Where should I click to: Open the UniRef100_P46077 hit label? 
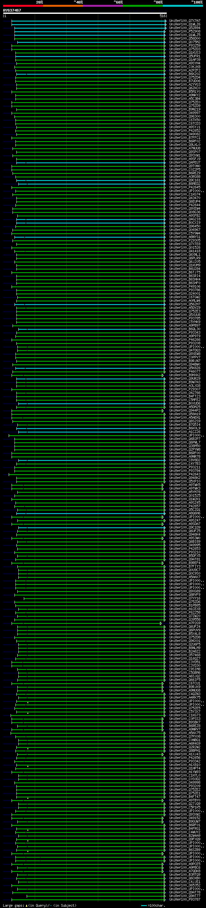pos(185,371)
